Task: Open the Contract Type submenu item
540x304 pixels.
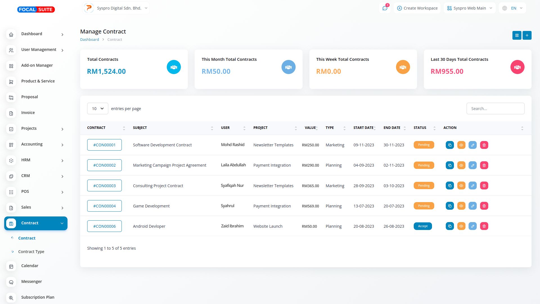Action: [x=31, y=252]
